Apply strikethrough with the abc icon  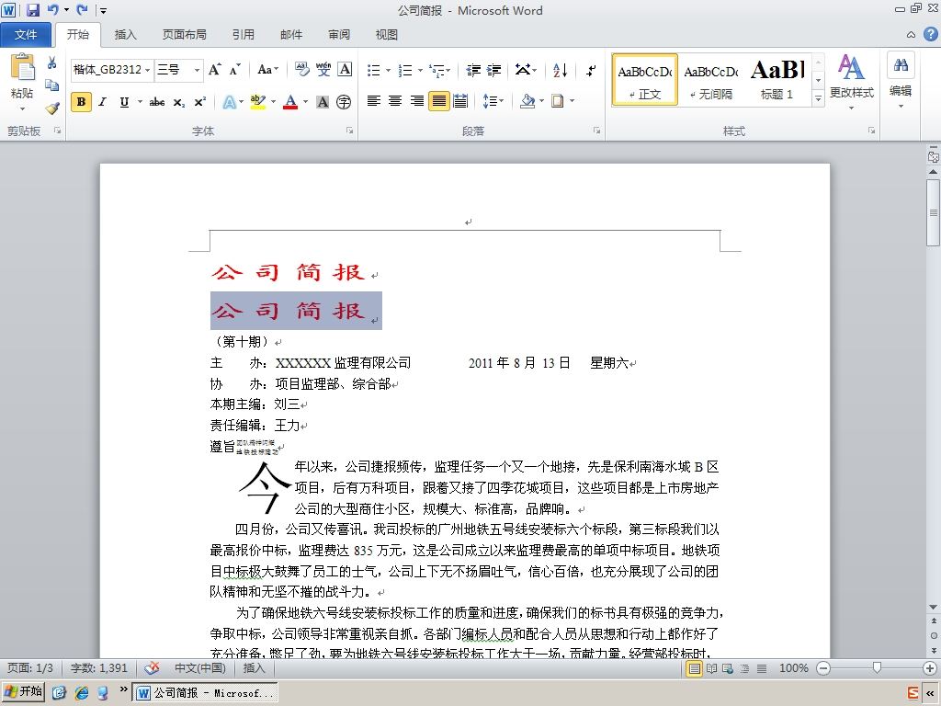tap(156, 102)
